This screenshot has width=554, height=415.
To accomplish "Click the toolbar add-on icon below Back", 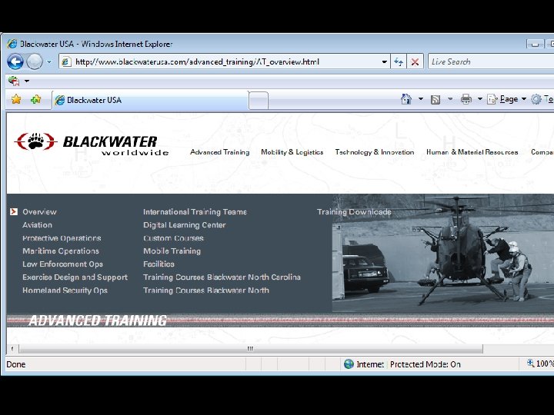I will click(14, 81).
